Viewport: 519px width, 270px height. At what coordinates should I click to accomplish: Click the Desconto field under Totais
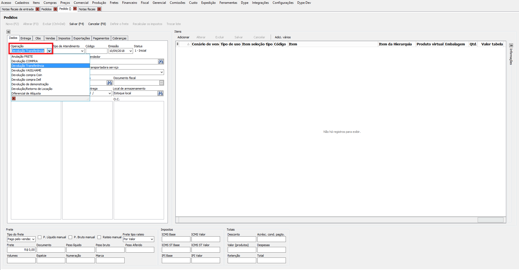coord(242,239)
